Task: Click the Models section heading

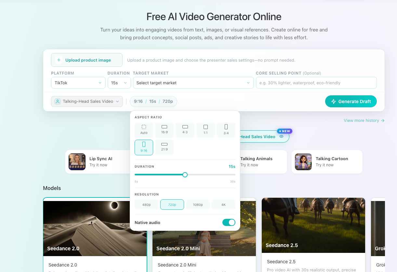Action: point(52,188)
